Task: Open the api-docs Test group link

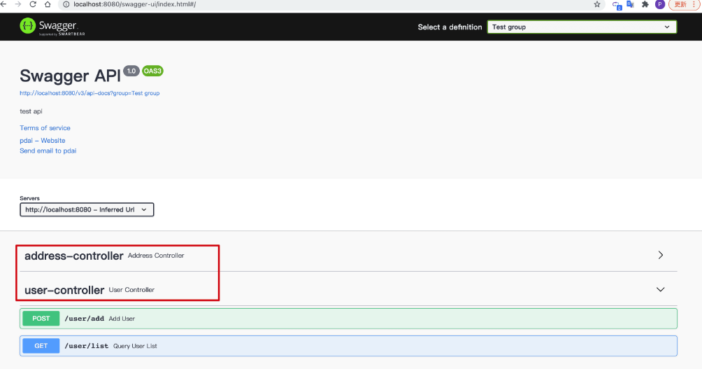Action: tap(89, 93)
